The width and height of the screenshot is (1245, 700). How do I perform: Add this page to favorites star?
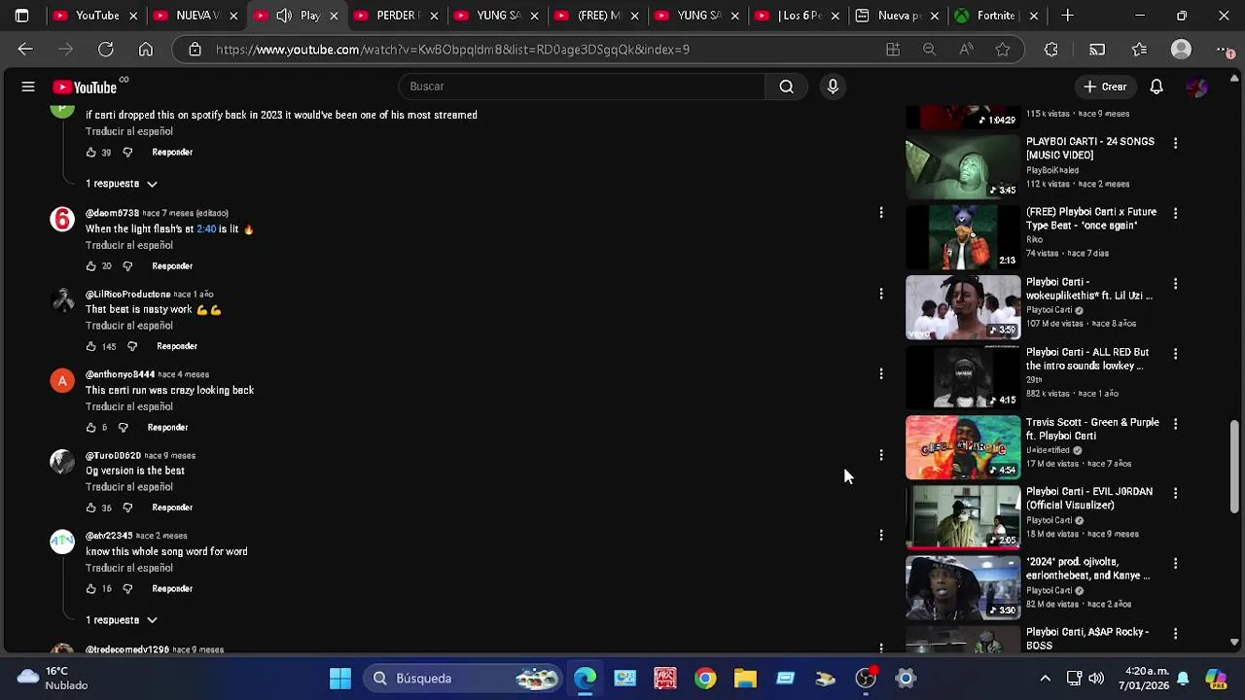1003,50
